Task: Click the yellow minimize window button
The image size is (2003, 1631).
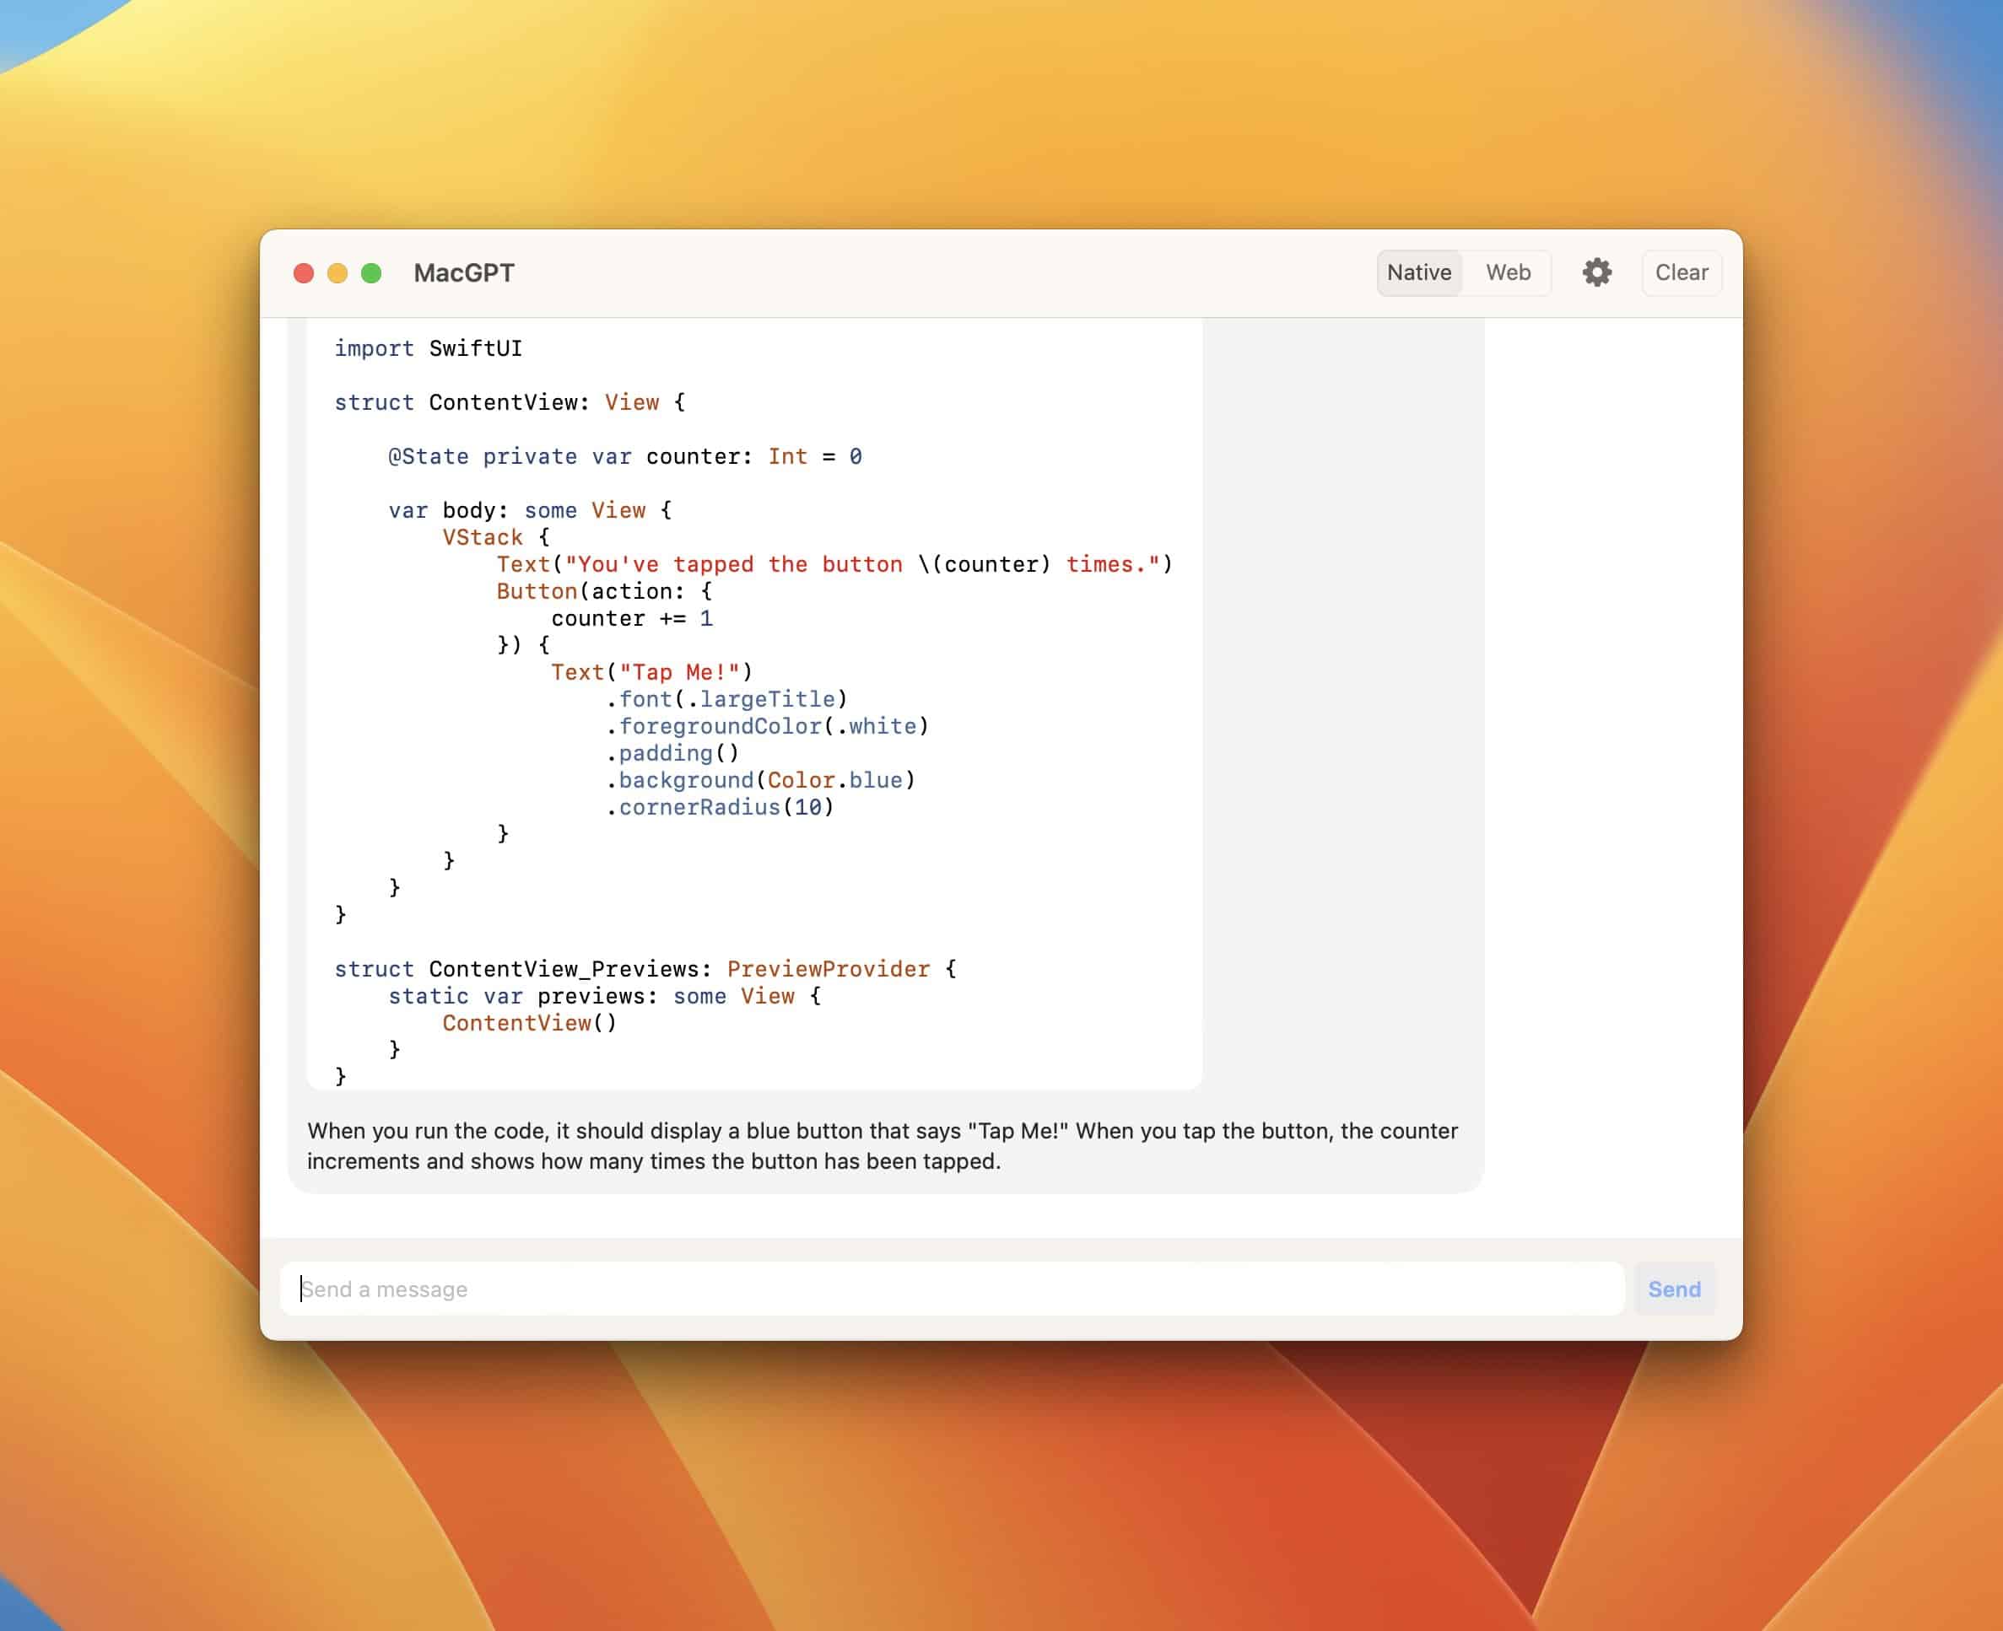Action: click(x=337, y=273)
